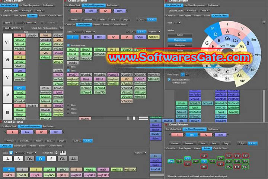Toggle Show Parallel Minor For Major Scales checkbox
Image resolution: width=268 pixels, height=179 pixels.
tap(169, 80)
